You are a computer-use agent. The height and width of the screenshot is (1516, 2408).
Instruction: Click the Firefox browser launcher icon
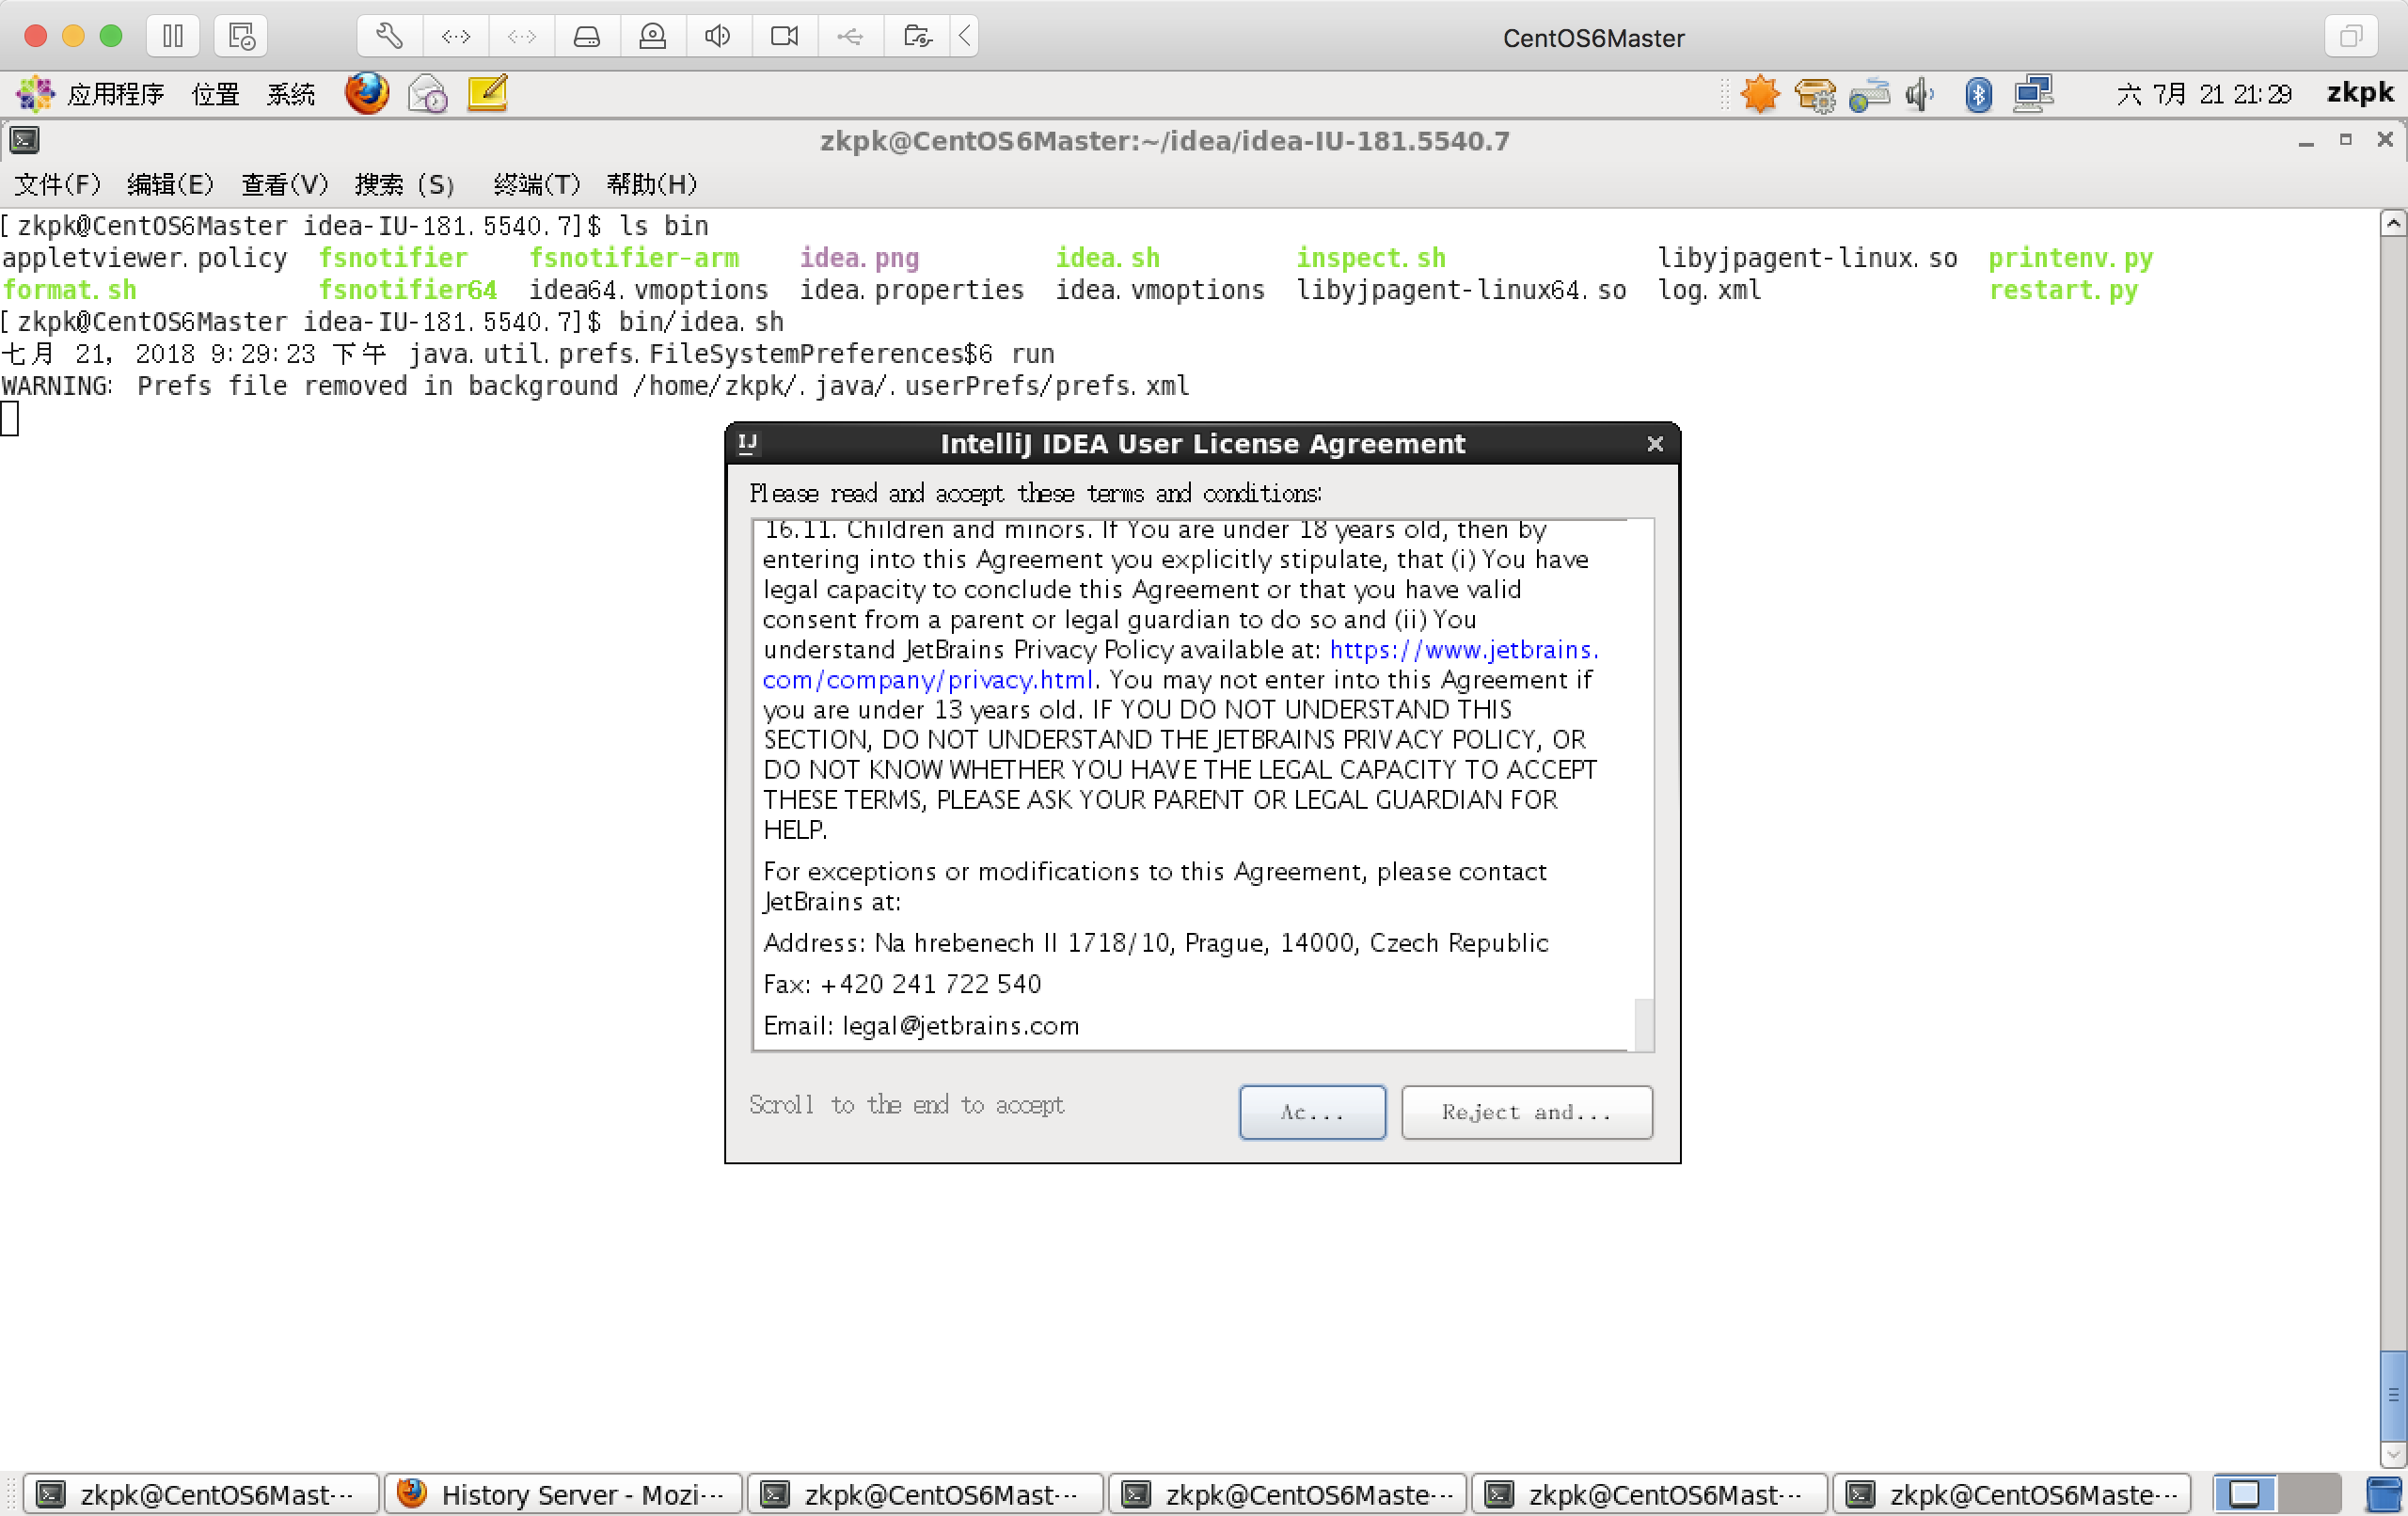366,94
